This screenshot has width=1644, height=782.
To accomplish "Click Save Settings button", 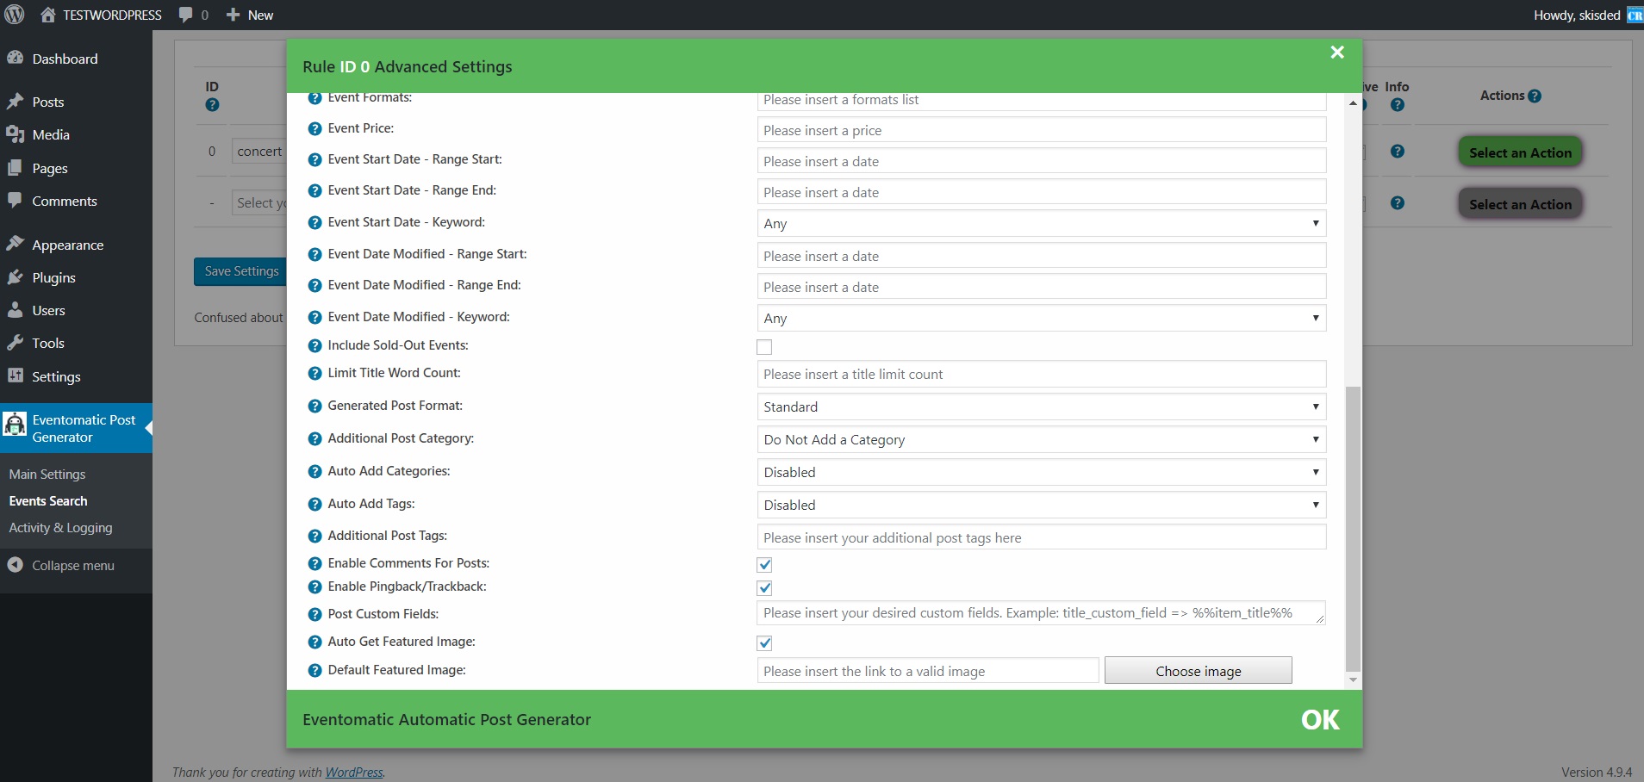I will click(241, 271).
